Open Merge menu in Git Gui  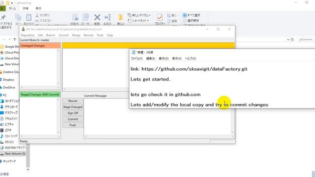tap(76, 35)
